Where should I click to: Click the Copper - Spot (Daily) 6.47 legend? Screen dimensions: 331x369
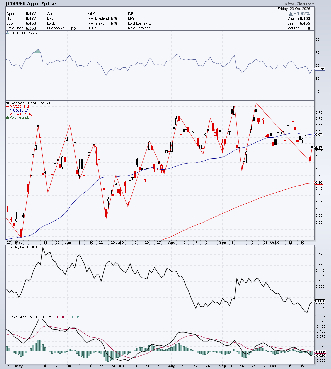click(35, 103)
